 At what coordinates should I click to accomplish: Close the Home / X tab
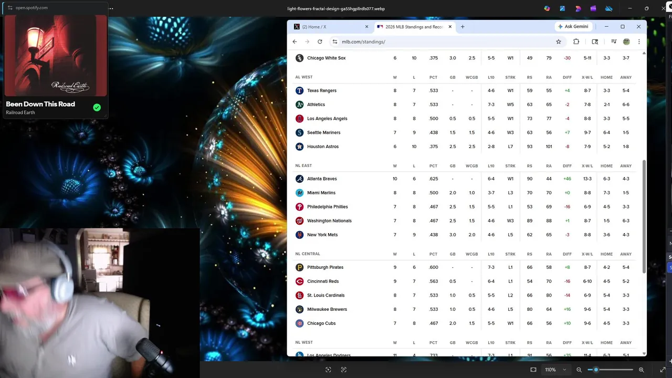[x=367, y=27]
